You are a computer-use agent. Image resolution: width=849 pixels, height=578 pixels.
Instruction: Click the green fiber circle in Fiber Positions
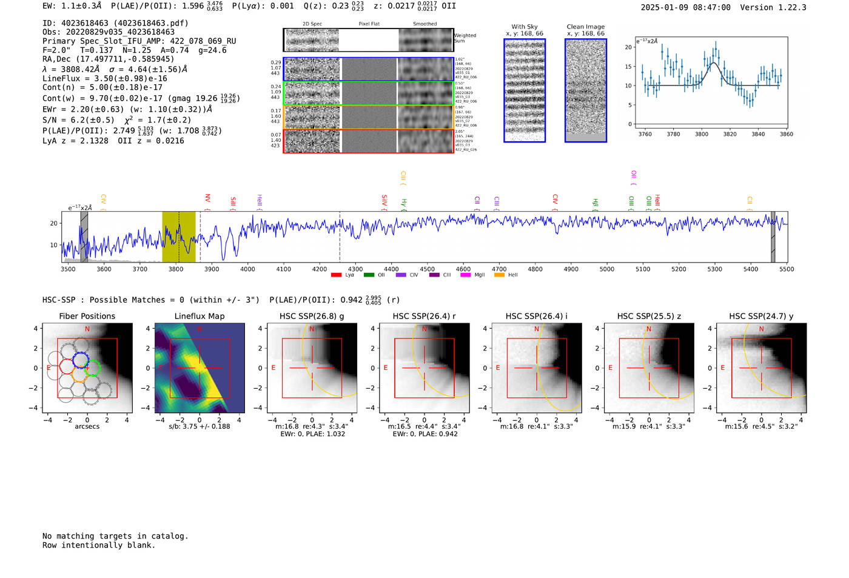coord(92,368)
